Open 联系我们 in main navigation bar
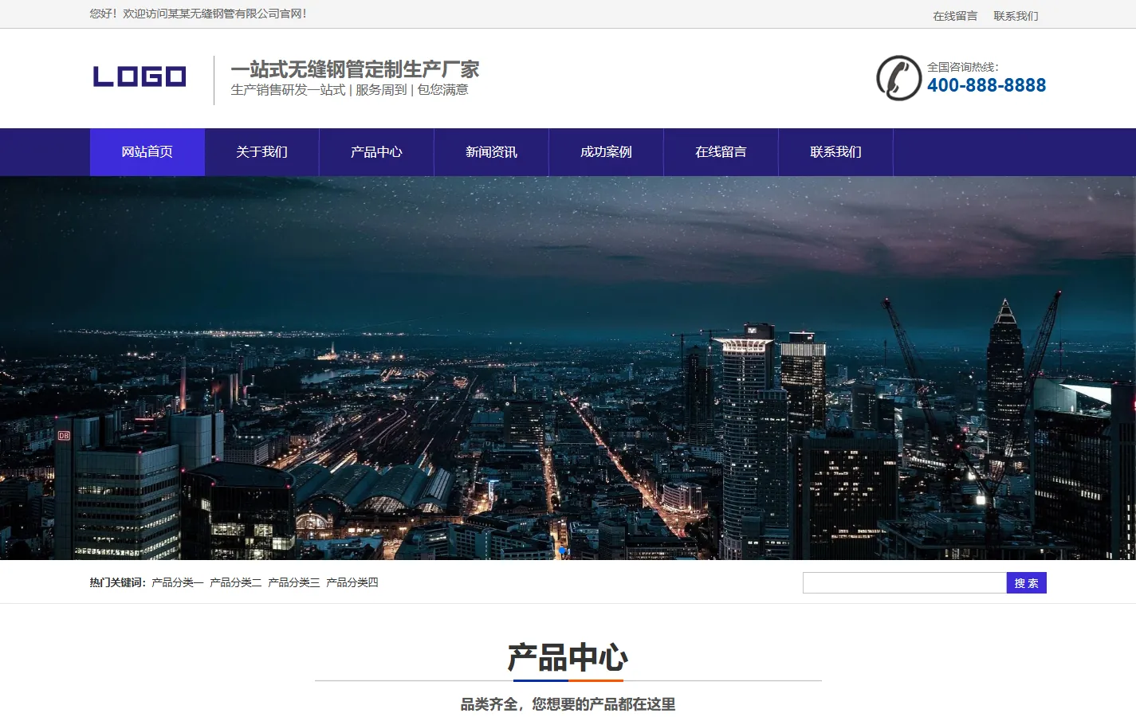 [x=836, y=152]
